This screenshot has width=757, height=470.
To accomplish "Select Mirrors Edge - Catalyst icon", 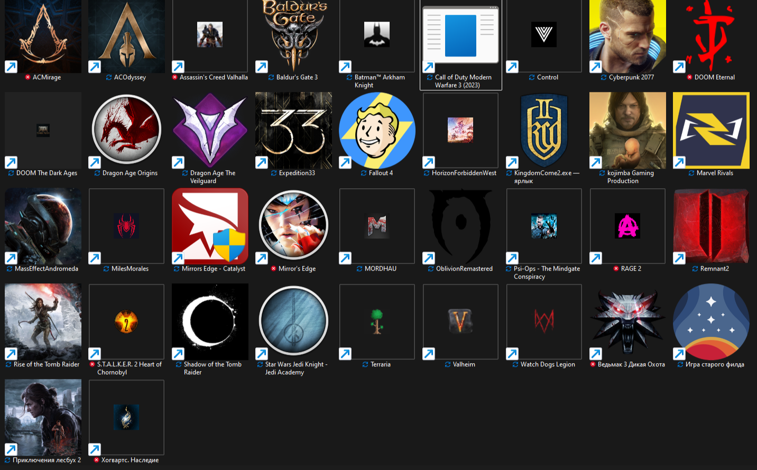I will (x=210, y=226).
